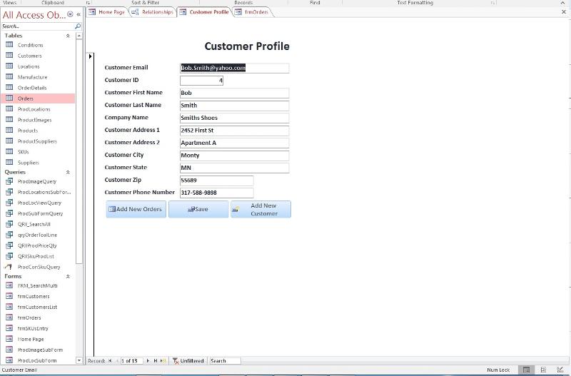Open the All Access Objects dropdown menu

[x=70, y=14]
